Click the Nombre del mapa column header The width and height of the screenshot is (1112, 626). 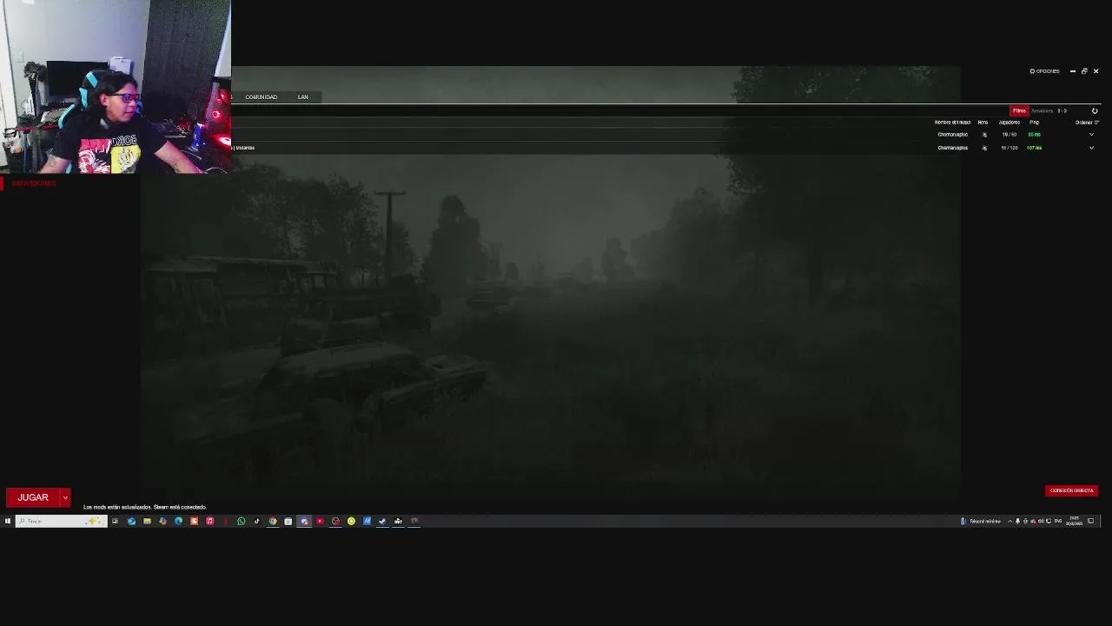(x=952, y=123)
